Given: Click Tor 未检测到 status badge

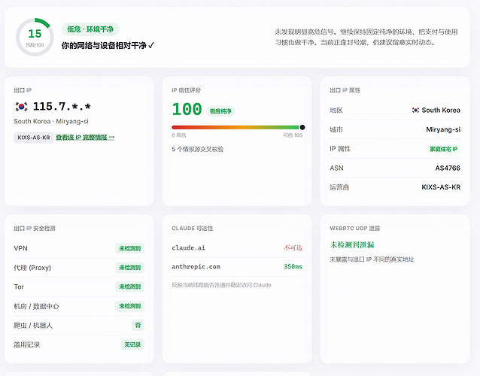Looking at the screenshot, I should [x=130, y=287].
